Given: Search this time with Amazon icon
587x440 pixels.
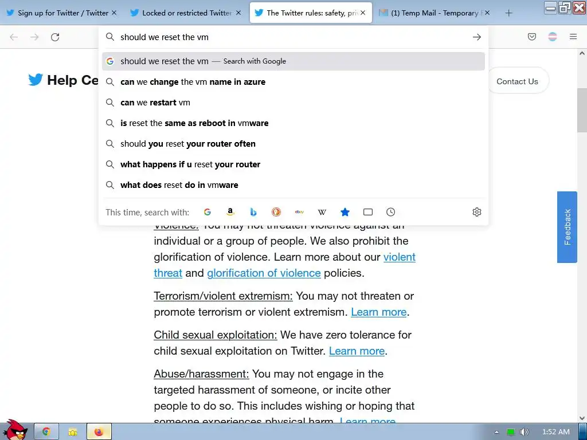Looking at the screenshot, I should [x=230, y=212].
